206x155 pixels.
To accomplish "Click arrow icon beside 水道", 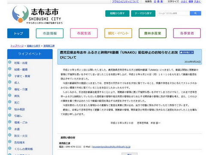I will (x=10, y=128).
